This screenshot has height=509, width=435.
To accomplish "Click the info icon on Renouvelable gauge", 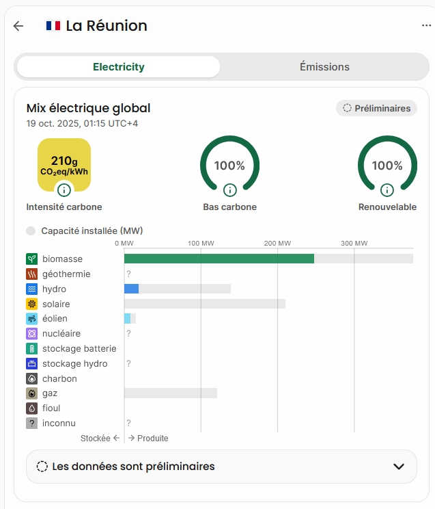I will pos(387,190).
